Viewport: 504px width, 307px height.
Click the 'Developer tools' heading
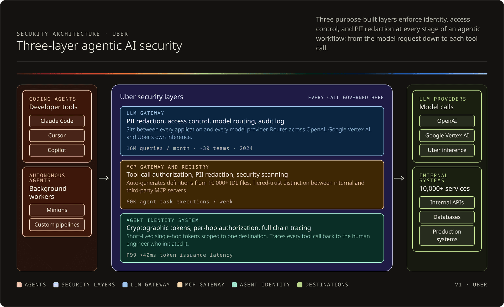pyautogui.click(x=53, y=107)
